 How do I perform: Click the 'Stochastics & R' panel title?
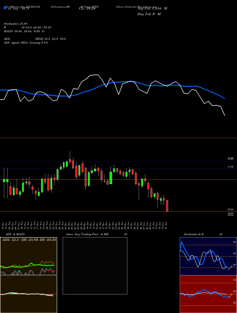point(193,234)
